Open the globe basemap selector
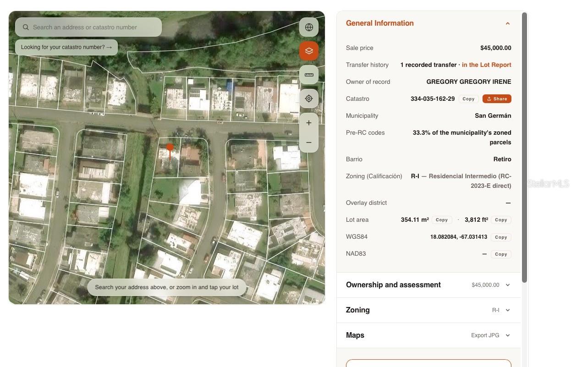The height and width of the screenshot is (367, 571). 309,27
